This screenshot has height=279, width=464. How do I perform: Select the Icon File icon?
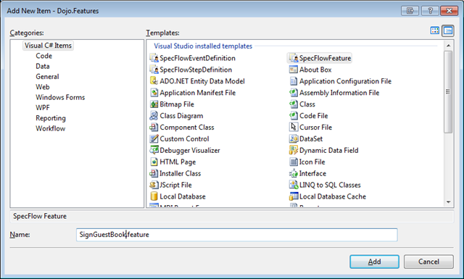coord(294,162)
